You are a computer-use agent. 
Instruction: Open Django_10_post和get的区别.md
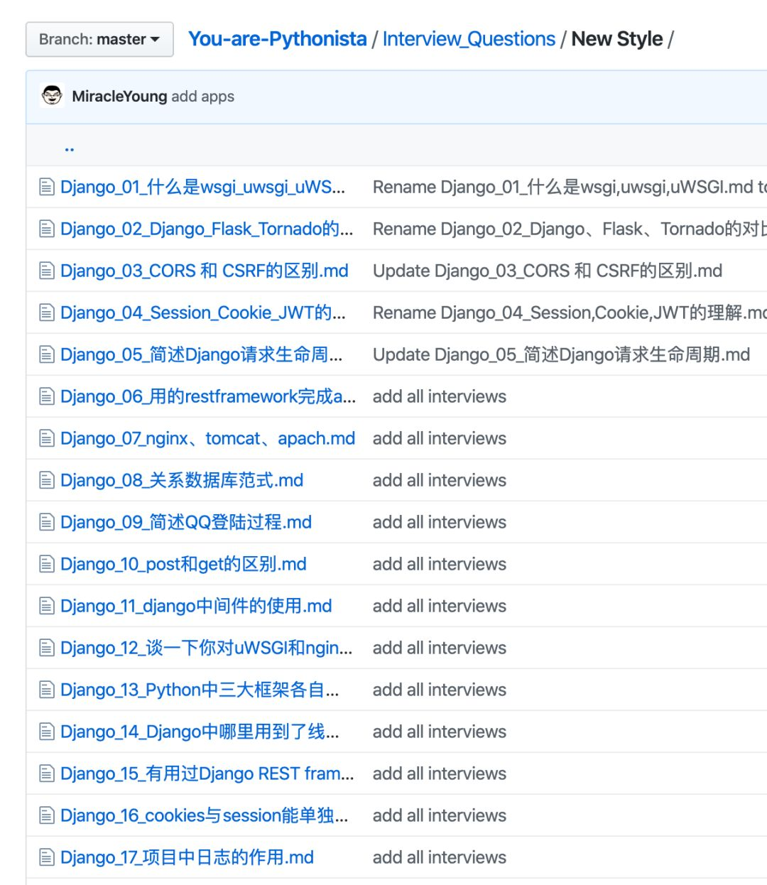pyautogui.click(x=183, y=564)
